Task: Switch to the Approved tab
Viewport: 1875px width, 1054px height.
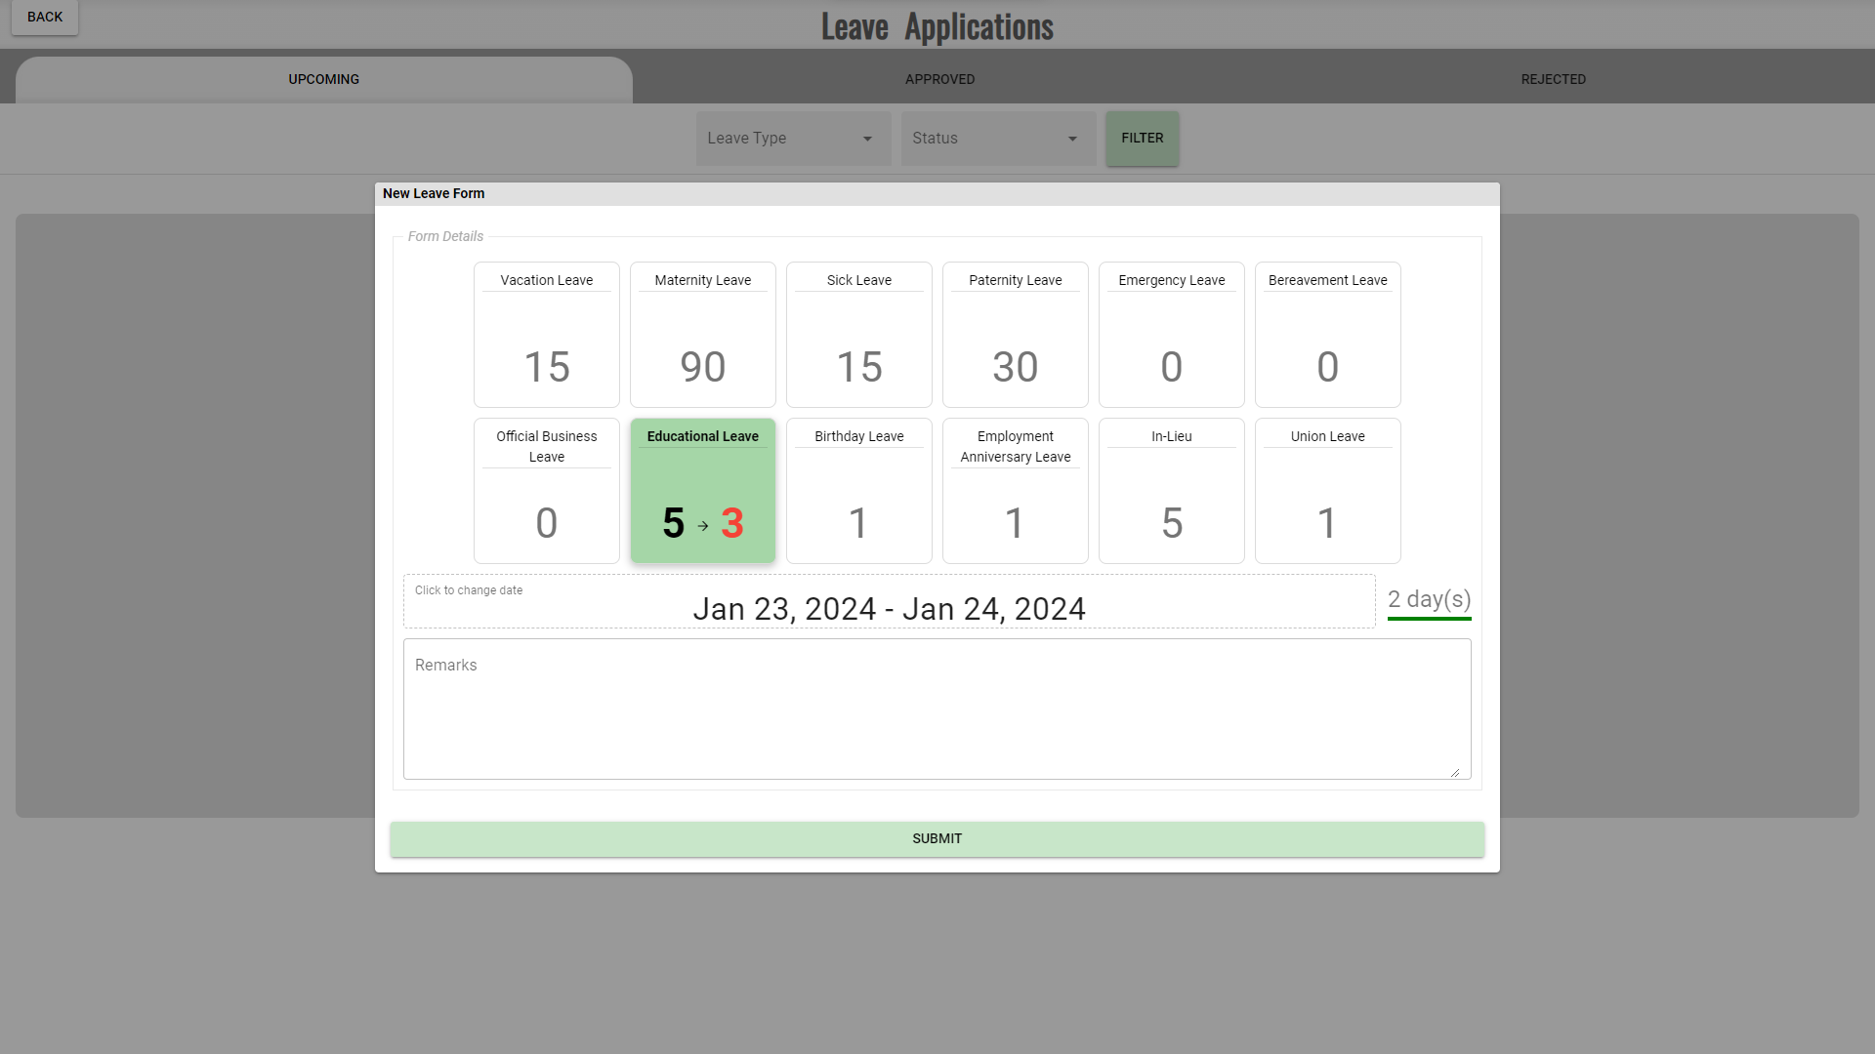Action: 939,79
